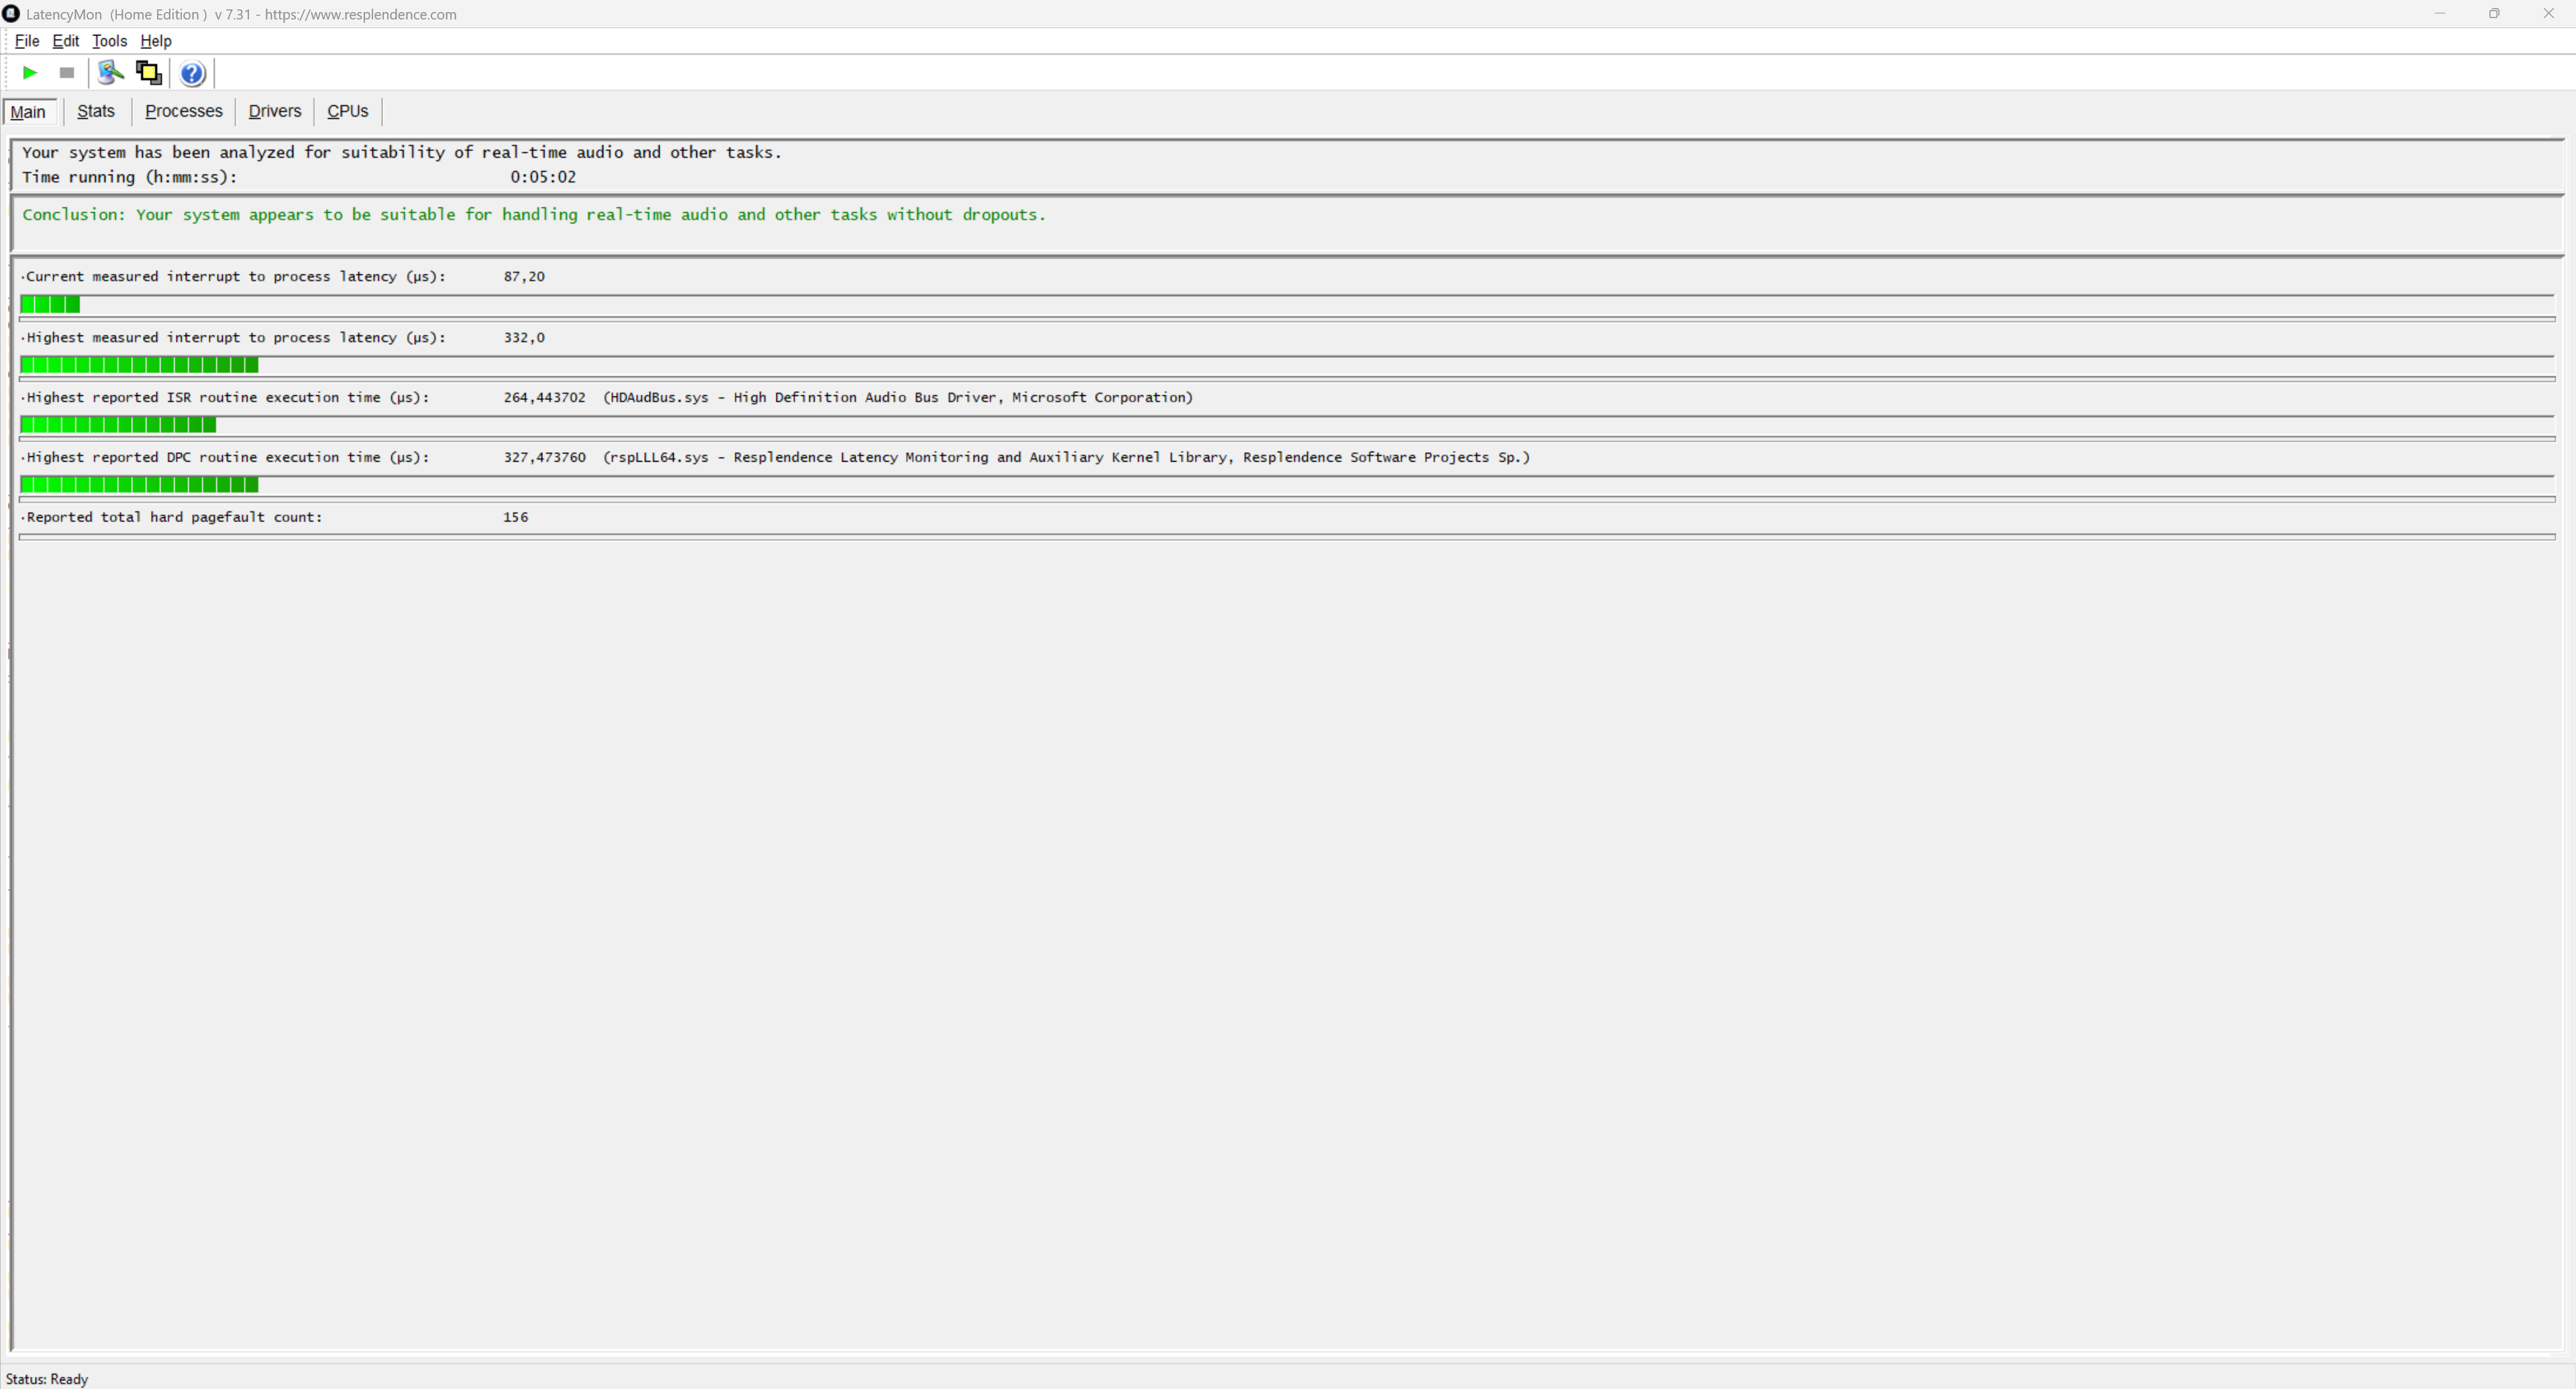Image resolution: width=2576 pixels, height=1389 pixels.
Task: Open the Help menu
Action: [156, 41]
